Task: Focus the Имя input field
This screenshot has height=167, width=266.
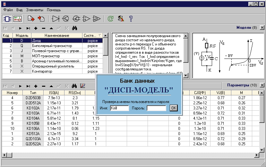Action: pyautogui.click(x=119, y=108)
